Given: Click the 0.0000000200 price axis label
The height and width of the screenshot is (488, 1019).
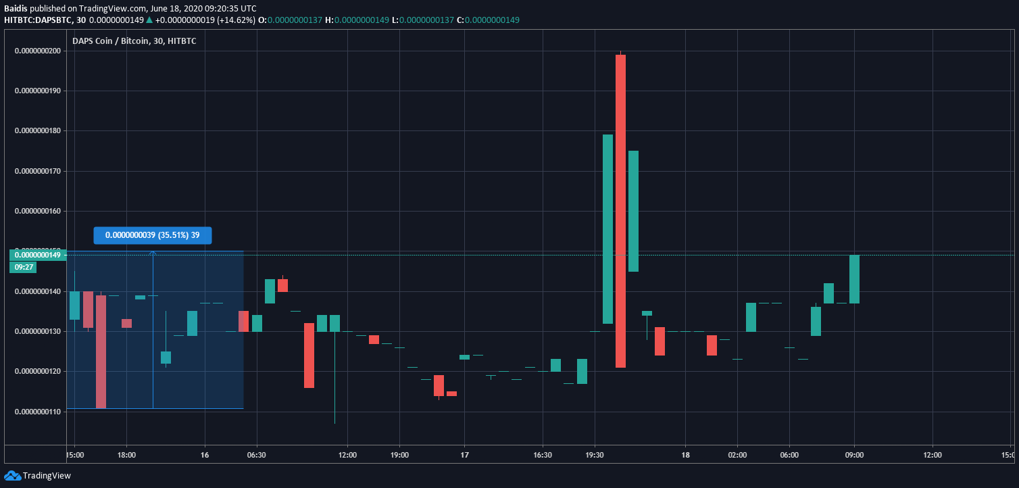Looking at the screenshot, I should (x=38, y=51).
